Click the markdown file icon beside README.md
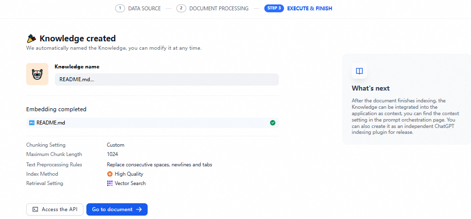471x219 pixels. (32, 123)
